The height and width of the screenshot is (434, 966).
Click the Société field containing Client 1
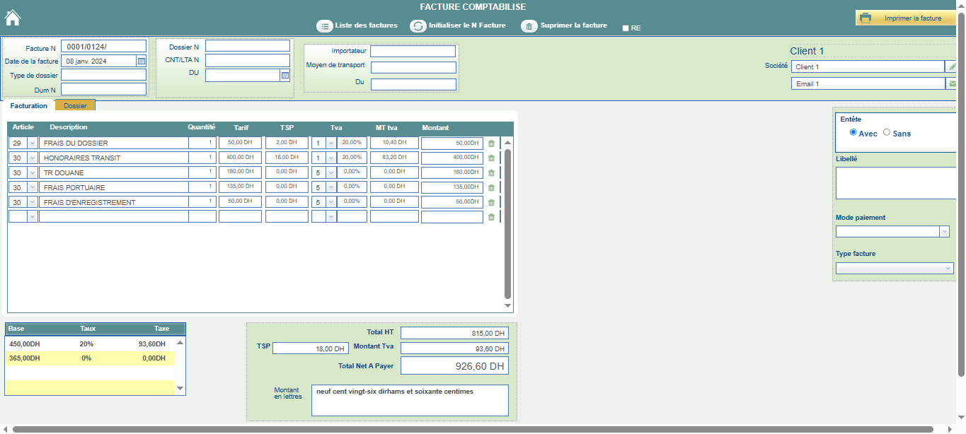tap(868, 66)
